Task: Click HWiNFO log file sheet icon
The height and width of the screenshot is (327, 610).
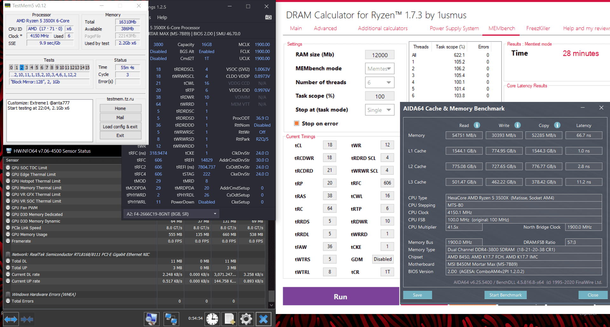Action: click(229, 319)
